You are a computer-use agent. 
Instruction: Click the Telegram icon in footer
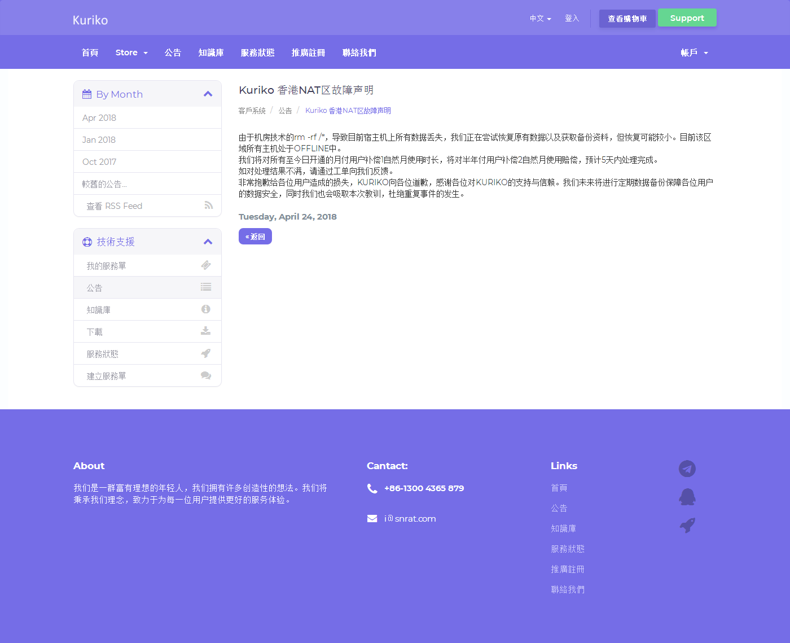coord(687,469)
